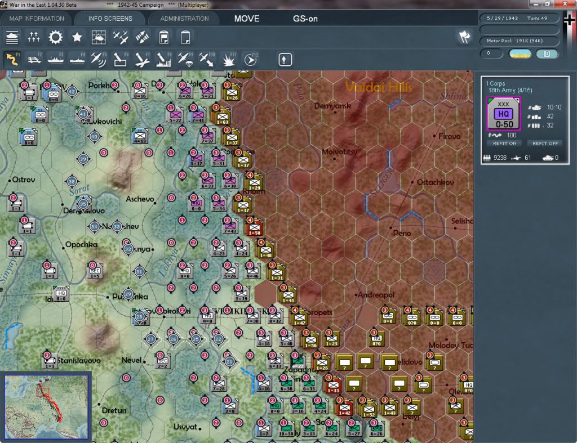Click the I Corps HQ 0-50 counter
This screenshot has width=577, height=443.
pos(503,114)
